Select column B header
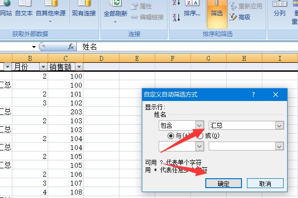The height and width of the screenshot is (198, 298). coord(30,58)
